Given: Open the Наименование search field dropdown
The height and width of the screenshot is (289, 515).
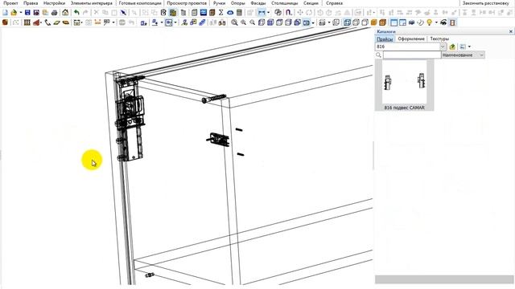Looking at the screenshot, I should click(481, 55).
